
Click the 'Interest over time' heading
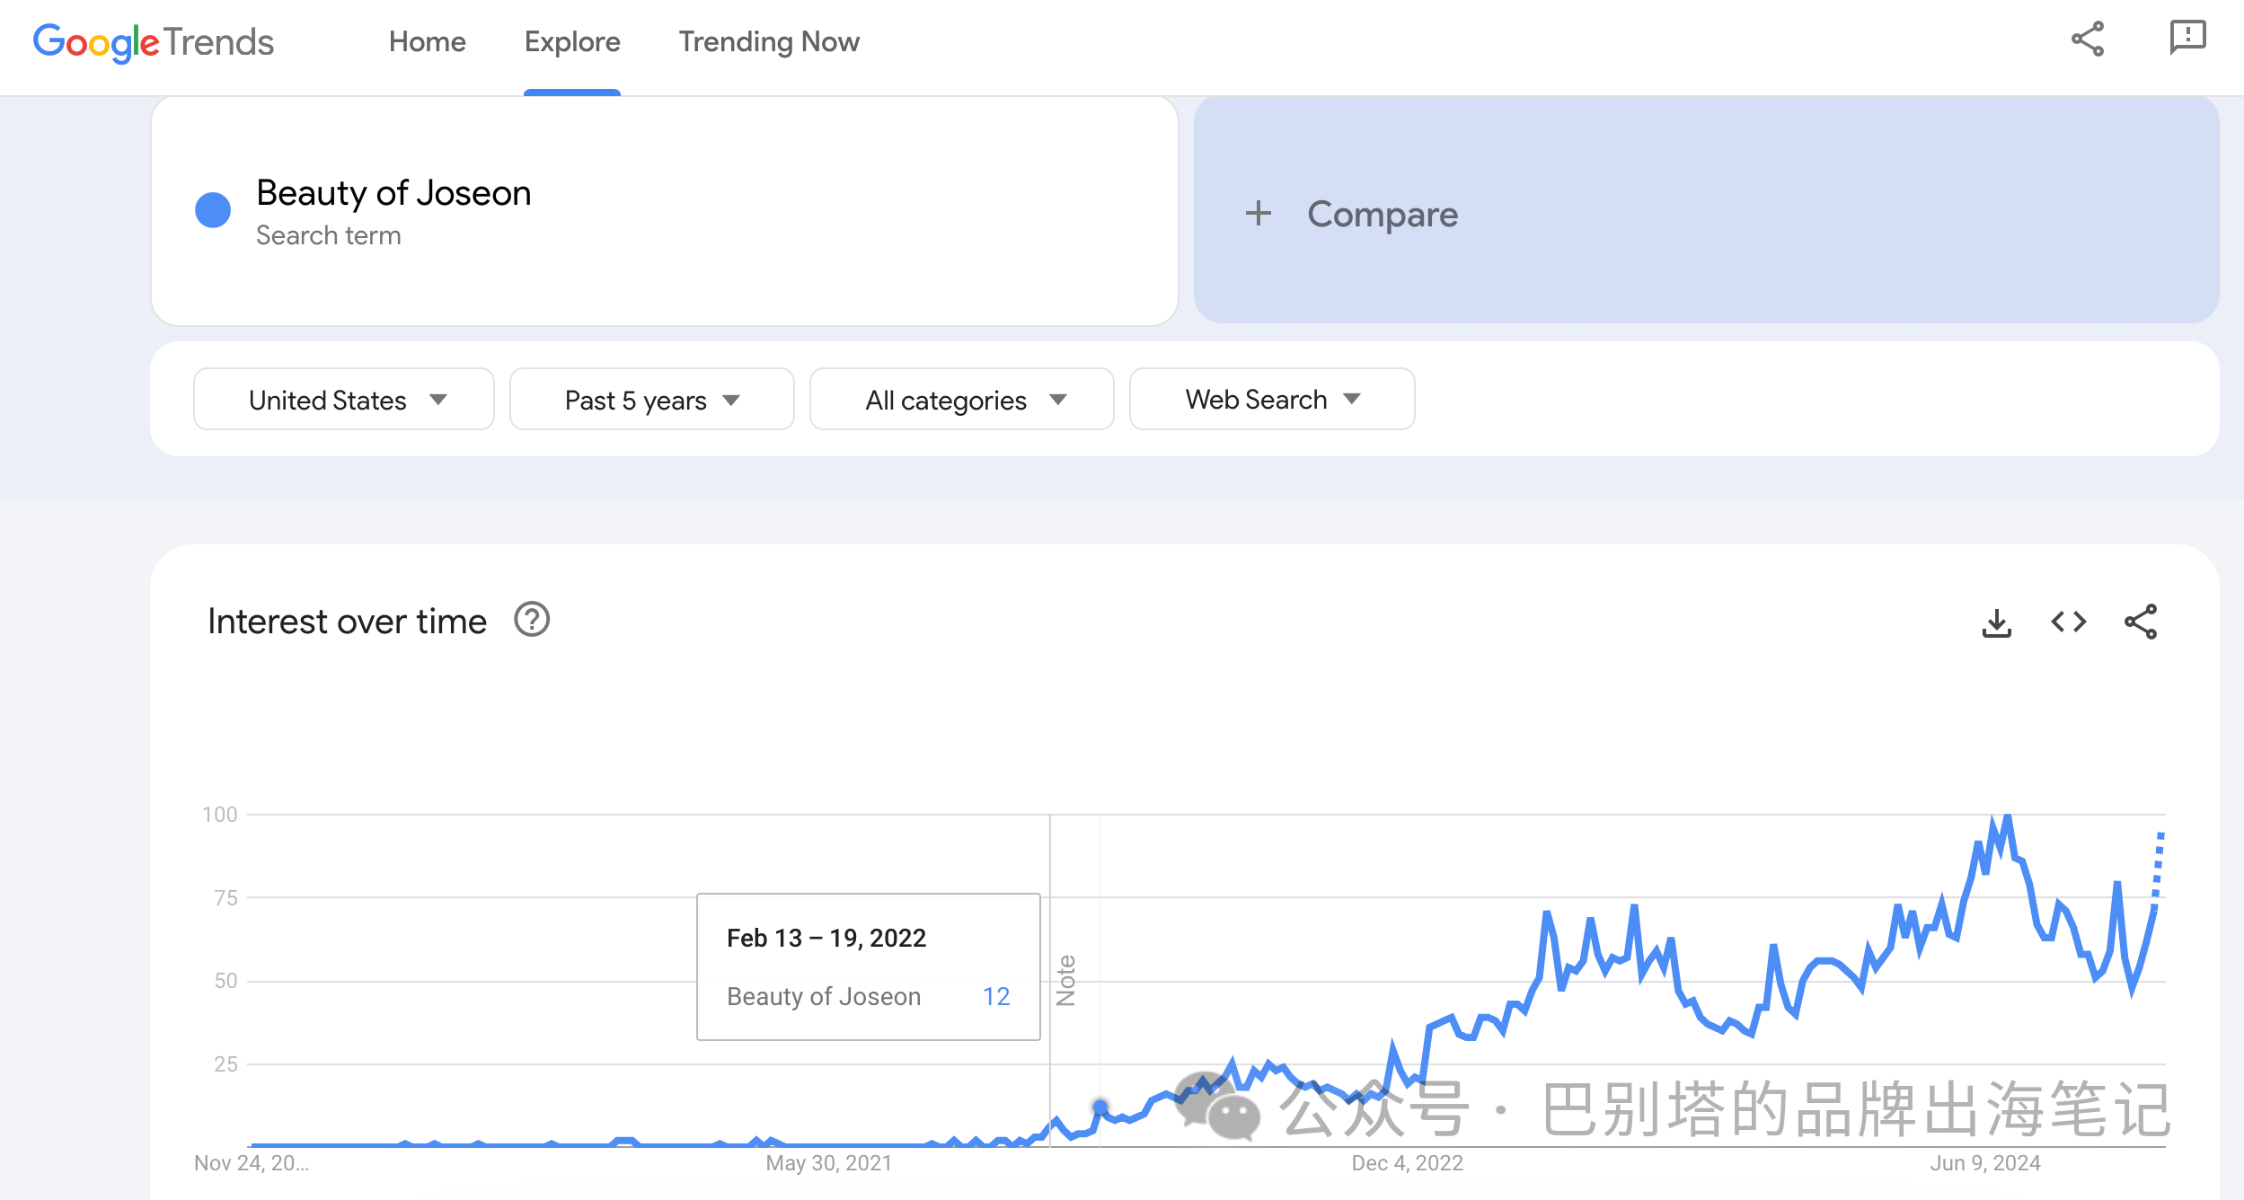[347, 622]
